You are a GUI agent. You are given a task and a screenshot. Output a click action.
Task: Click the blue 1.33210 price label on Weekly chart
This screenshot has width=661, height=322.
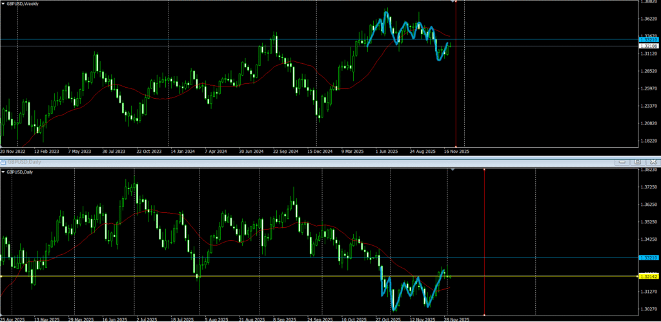(647, 40)
